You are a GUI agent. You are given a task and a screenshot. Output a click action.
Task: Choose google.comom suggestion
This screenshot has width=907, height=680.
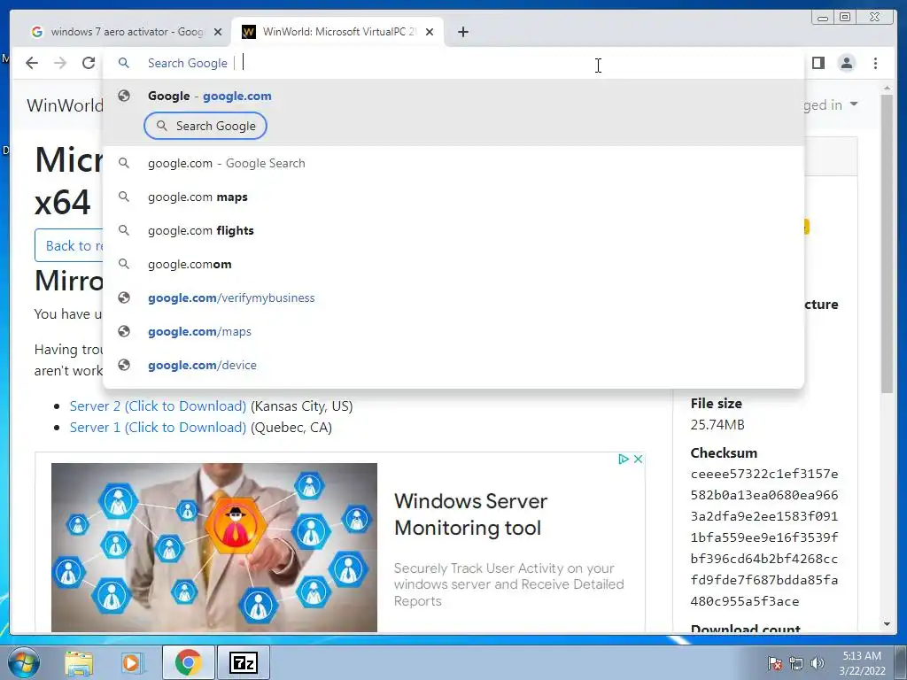click(453, 264)
